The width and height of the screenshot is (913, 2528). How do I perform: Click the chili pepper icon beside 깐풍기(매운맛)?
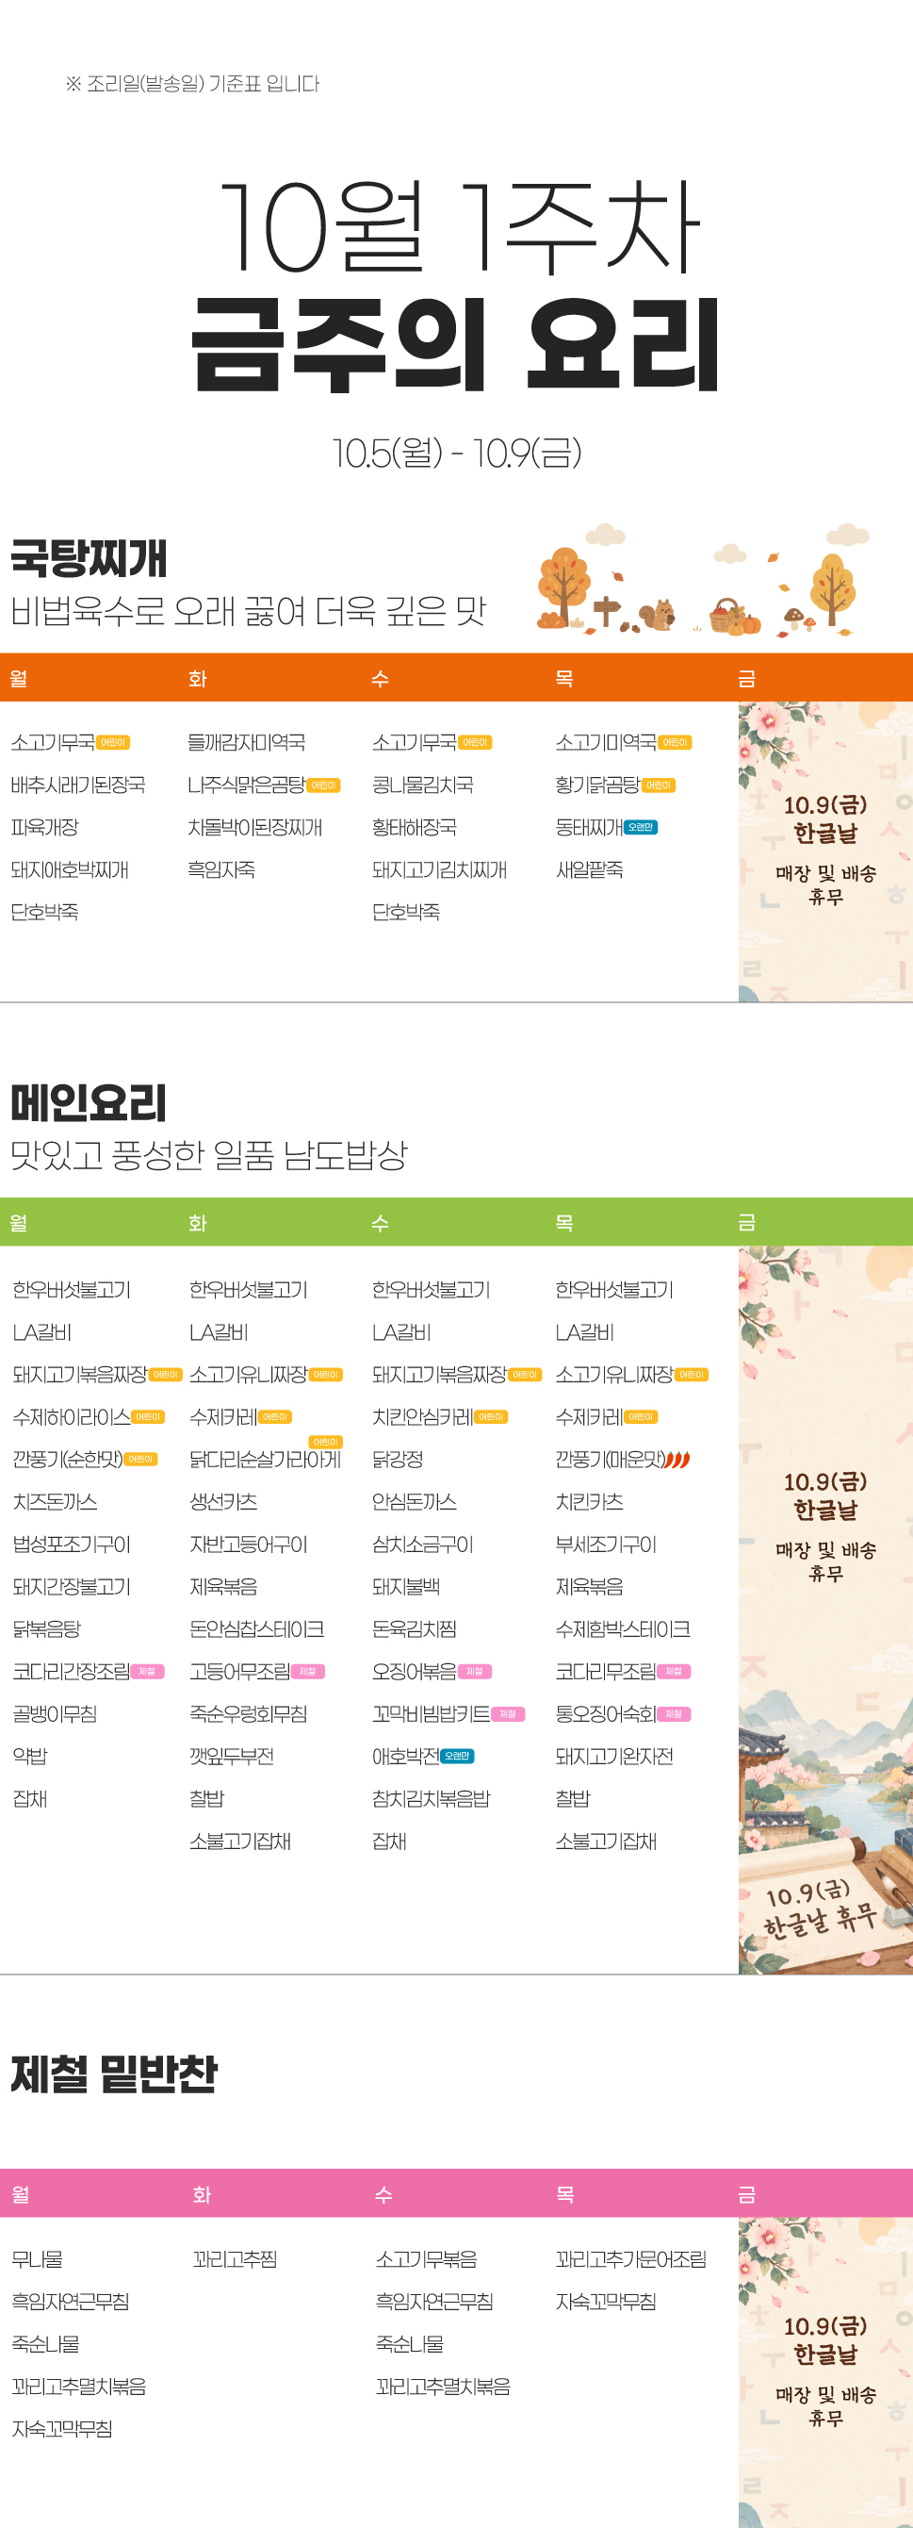[677, 1460]
